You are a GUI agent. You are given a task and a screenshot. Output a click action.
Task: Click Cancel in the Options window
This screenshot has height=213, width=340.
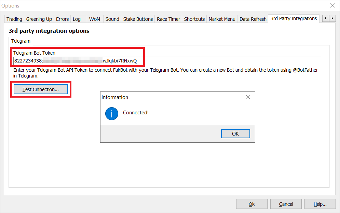[x=286, y=204]
